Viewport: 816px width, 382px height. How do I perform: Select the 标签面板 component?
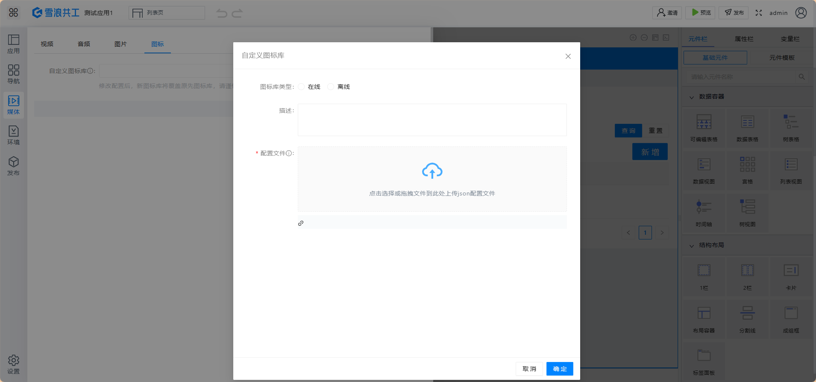pyautogui.click(x=704, y=362)
